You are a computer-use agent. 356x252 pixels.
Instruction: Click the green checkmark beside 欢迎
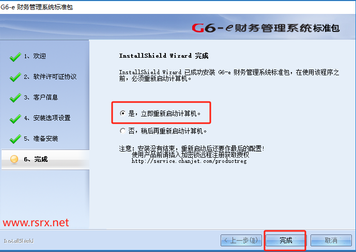pyautogui.click(x=16, y=57)
